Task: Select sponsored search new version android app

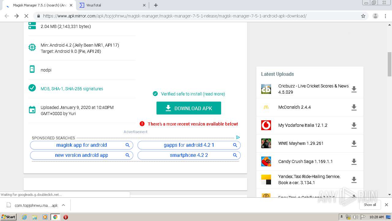Action: [x=81, y=155]
